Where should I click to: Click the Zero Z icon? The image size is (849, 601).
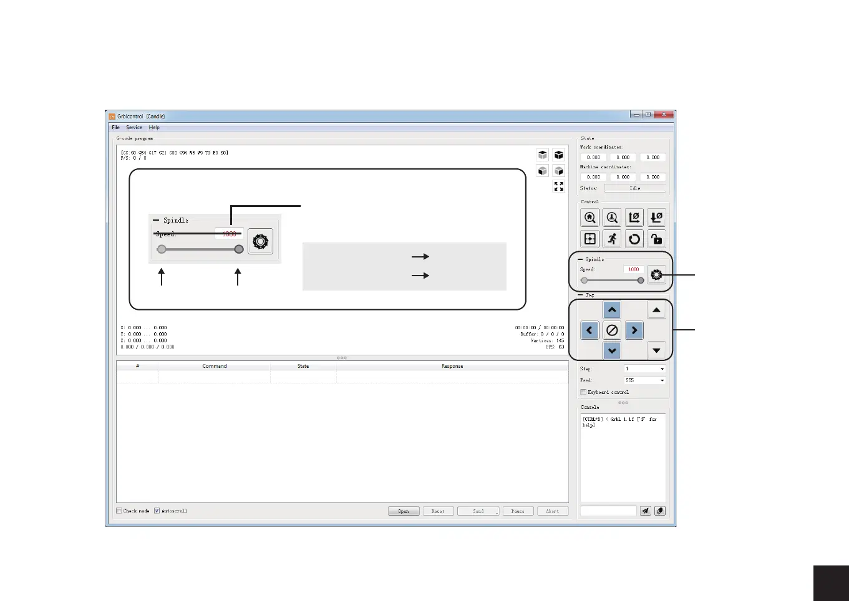pos(656,218)
